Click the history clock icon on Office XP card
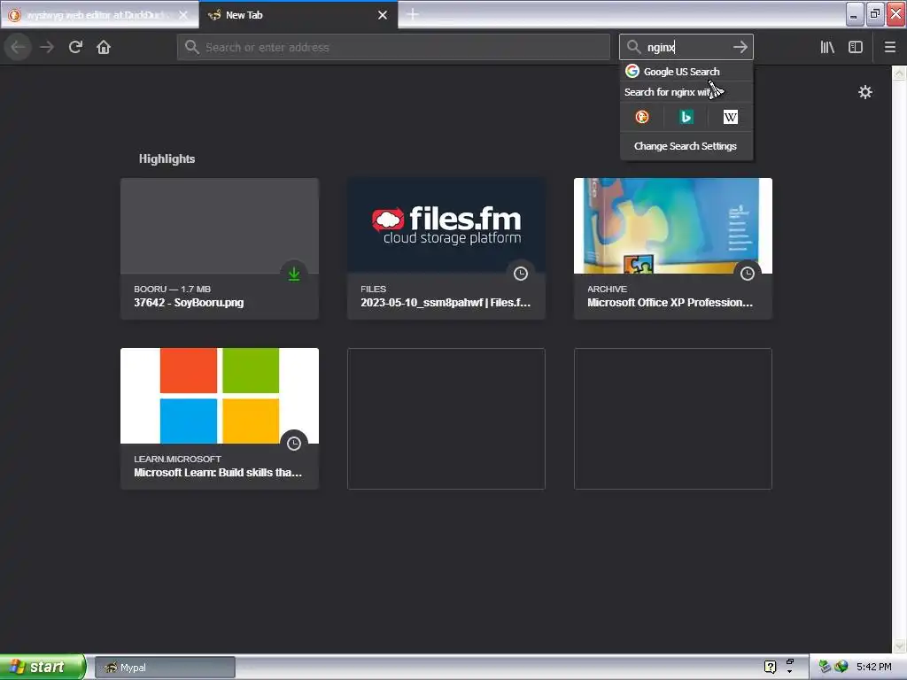Viewport: 907px width, 680px height. click(748, 274)
